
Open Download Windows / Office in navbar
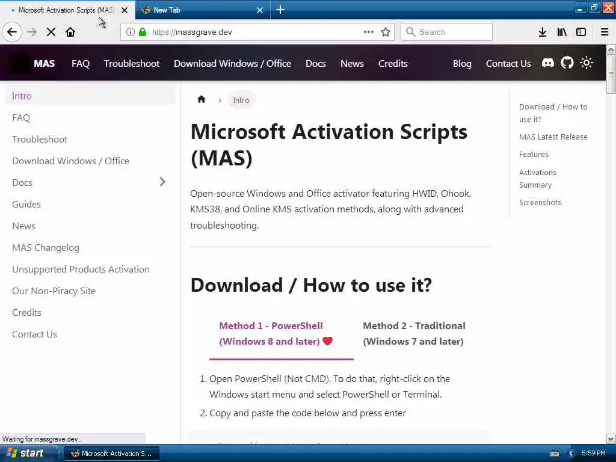coord(233,63)
